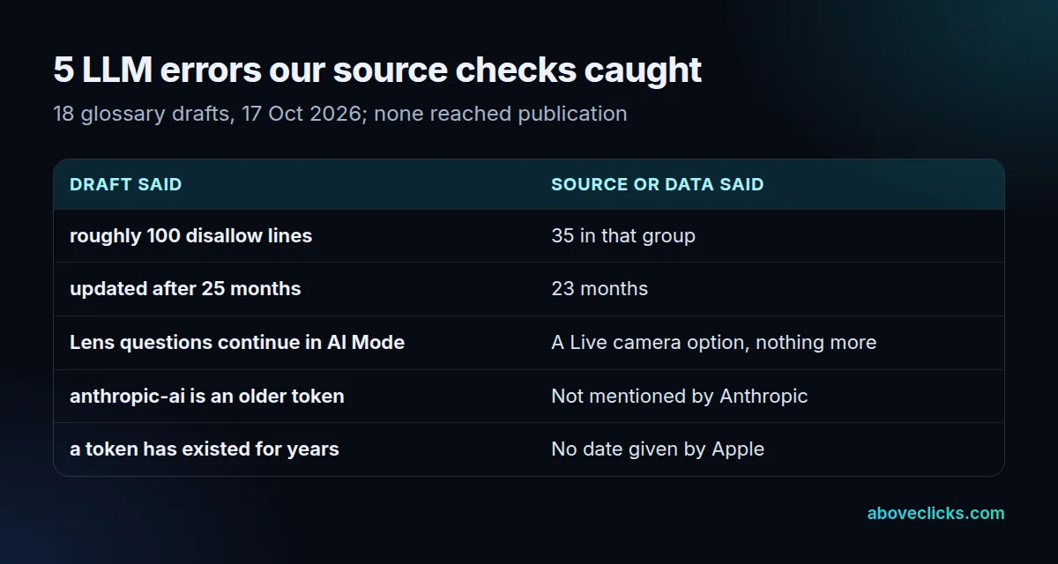Click the cell 'updated after 25 months'

[185, 289]
